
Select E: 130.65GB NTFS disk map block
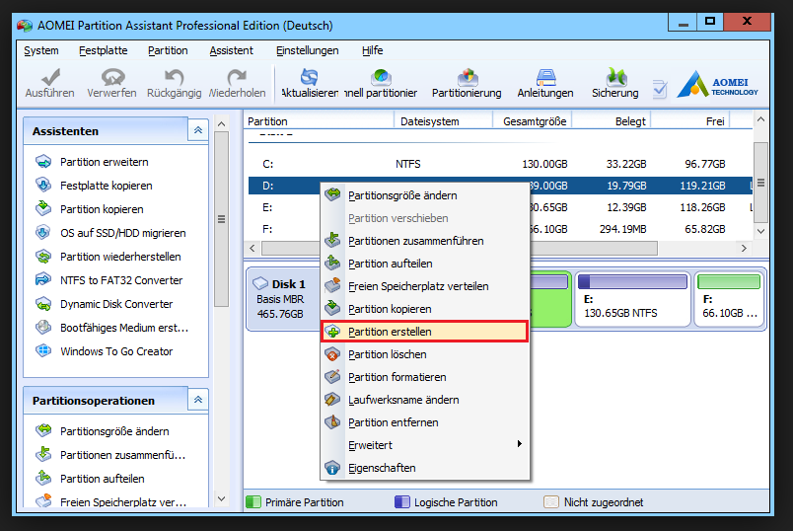[x=632, y=299]
